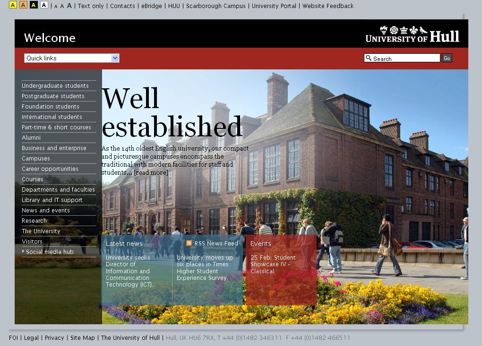The width and height of the screenshot is (482, 346).
Task: Open the Site Map footer link
Action: 82,338
